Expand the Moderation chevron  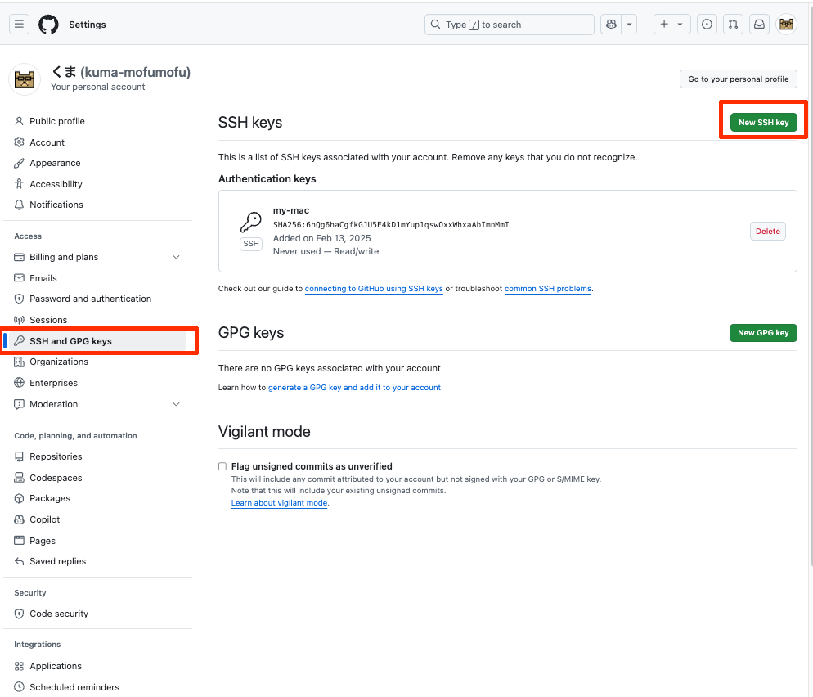[x=177, y=404]
